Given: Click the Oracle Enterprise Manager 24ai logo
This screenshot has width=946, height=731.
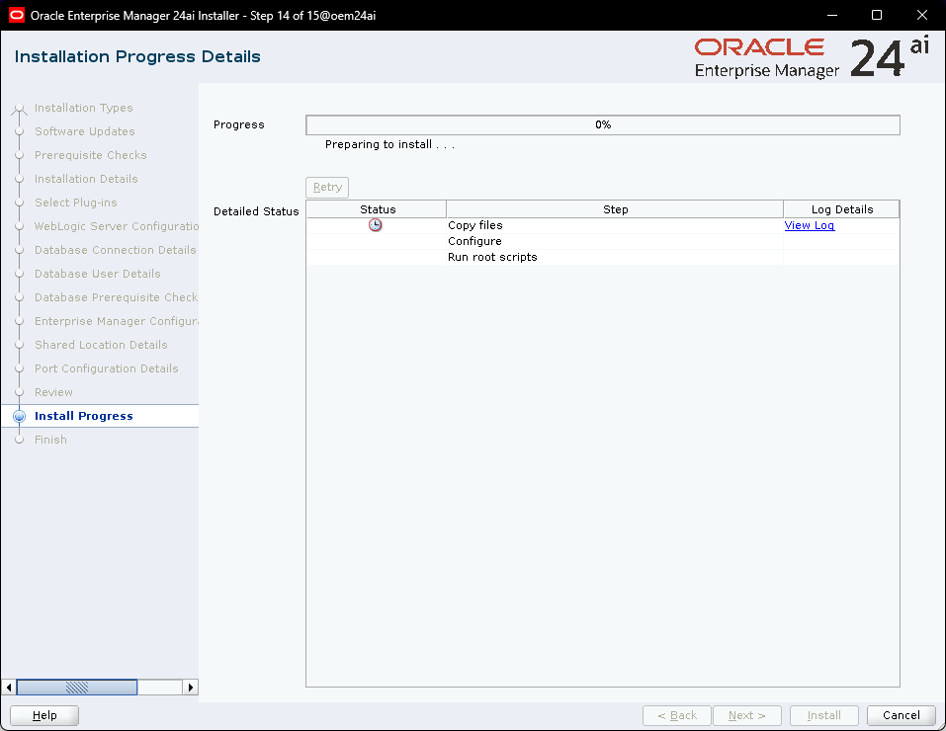Looking at the screenshot, I should click(x=811, y=58).
